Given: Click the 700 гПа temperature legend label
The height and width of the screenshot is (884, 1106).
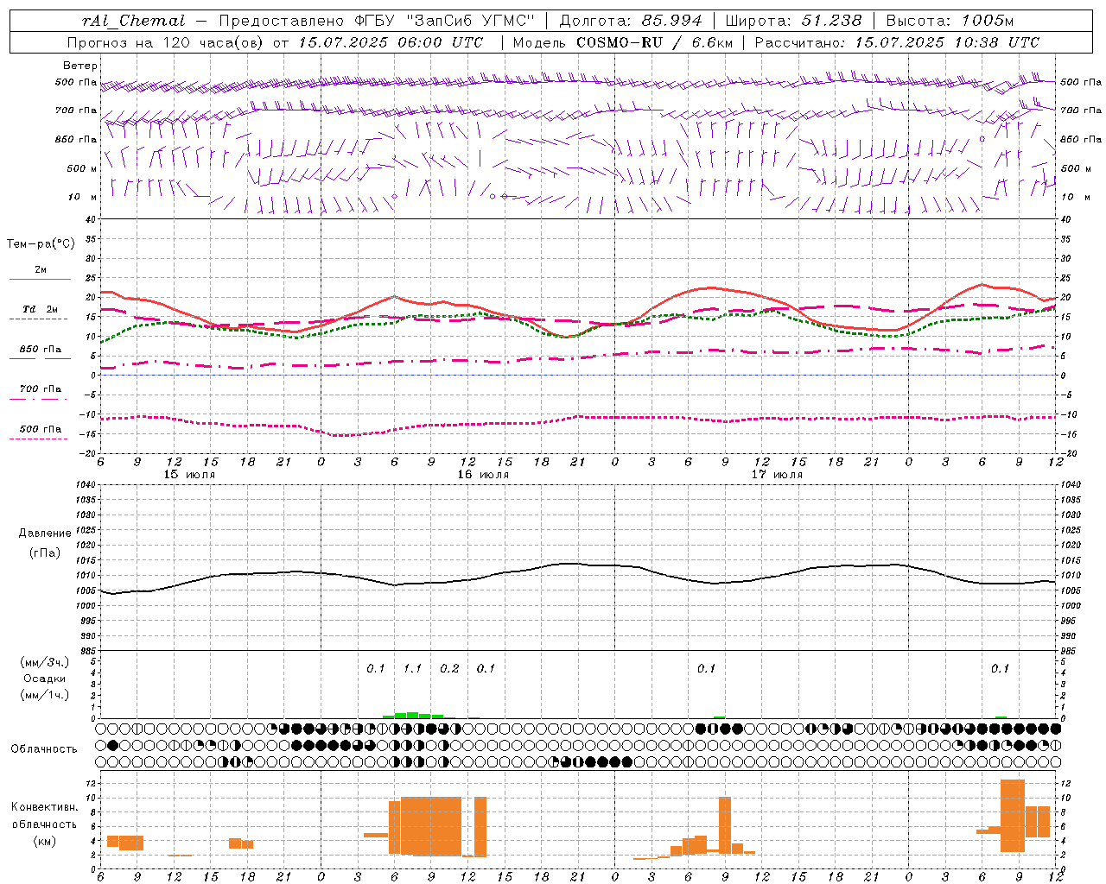Looking at the screenshot, I should pyautogui.click(x=41, y=389).
